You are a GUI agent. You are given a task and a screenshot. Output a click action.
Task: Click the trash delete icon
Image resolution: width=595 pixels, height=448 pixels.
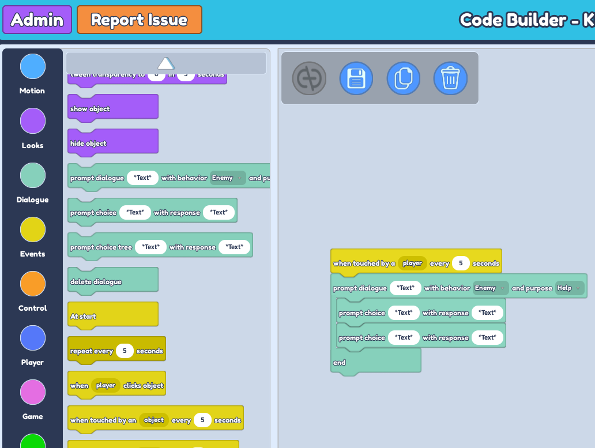tap(450, 78)
